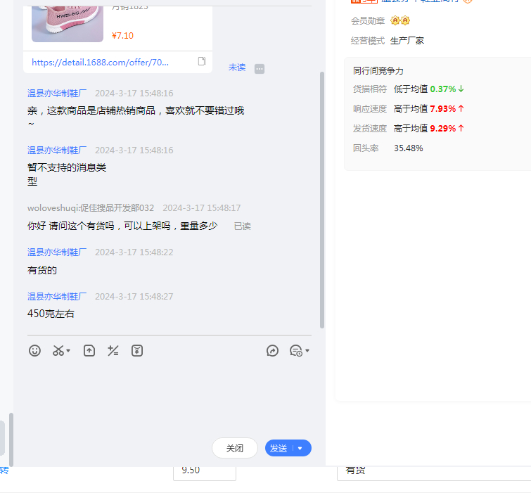531x500 pixels.
Task: Click the scissors screenshot tool icon
Action: point(58,350)
